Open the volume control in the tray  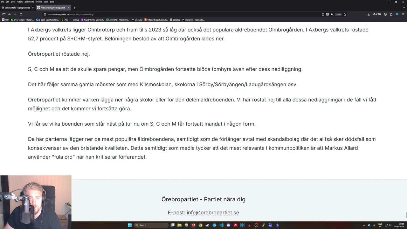click(390, 225)
